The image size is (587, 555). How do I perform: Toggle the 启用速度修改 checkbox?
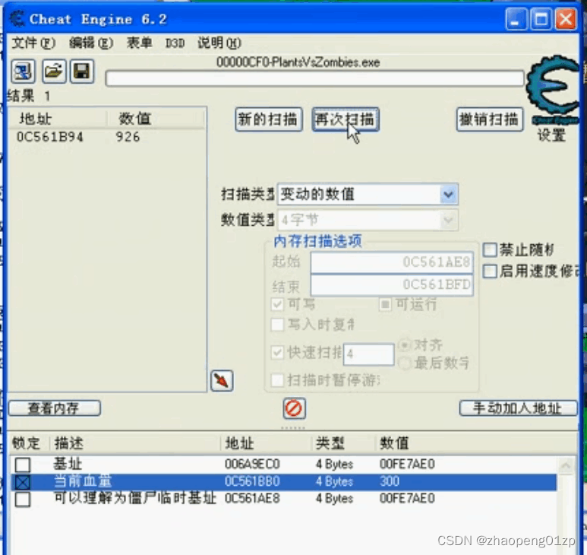pyautogui.click(x=490, y=271)
